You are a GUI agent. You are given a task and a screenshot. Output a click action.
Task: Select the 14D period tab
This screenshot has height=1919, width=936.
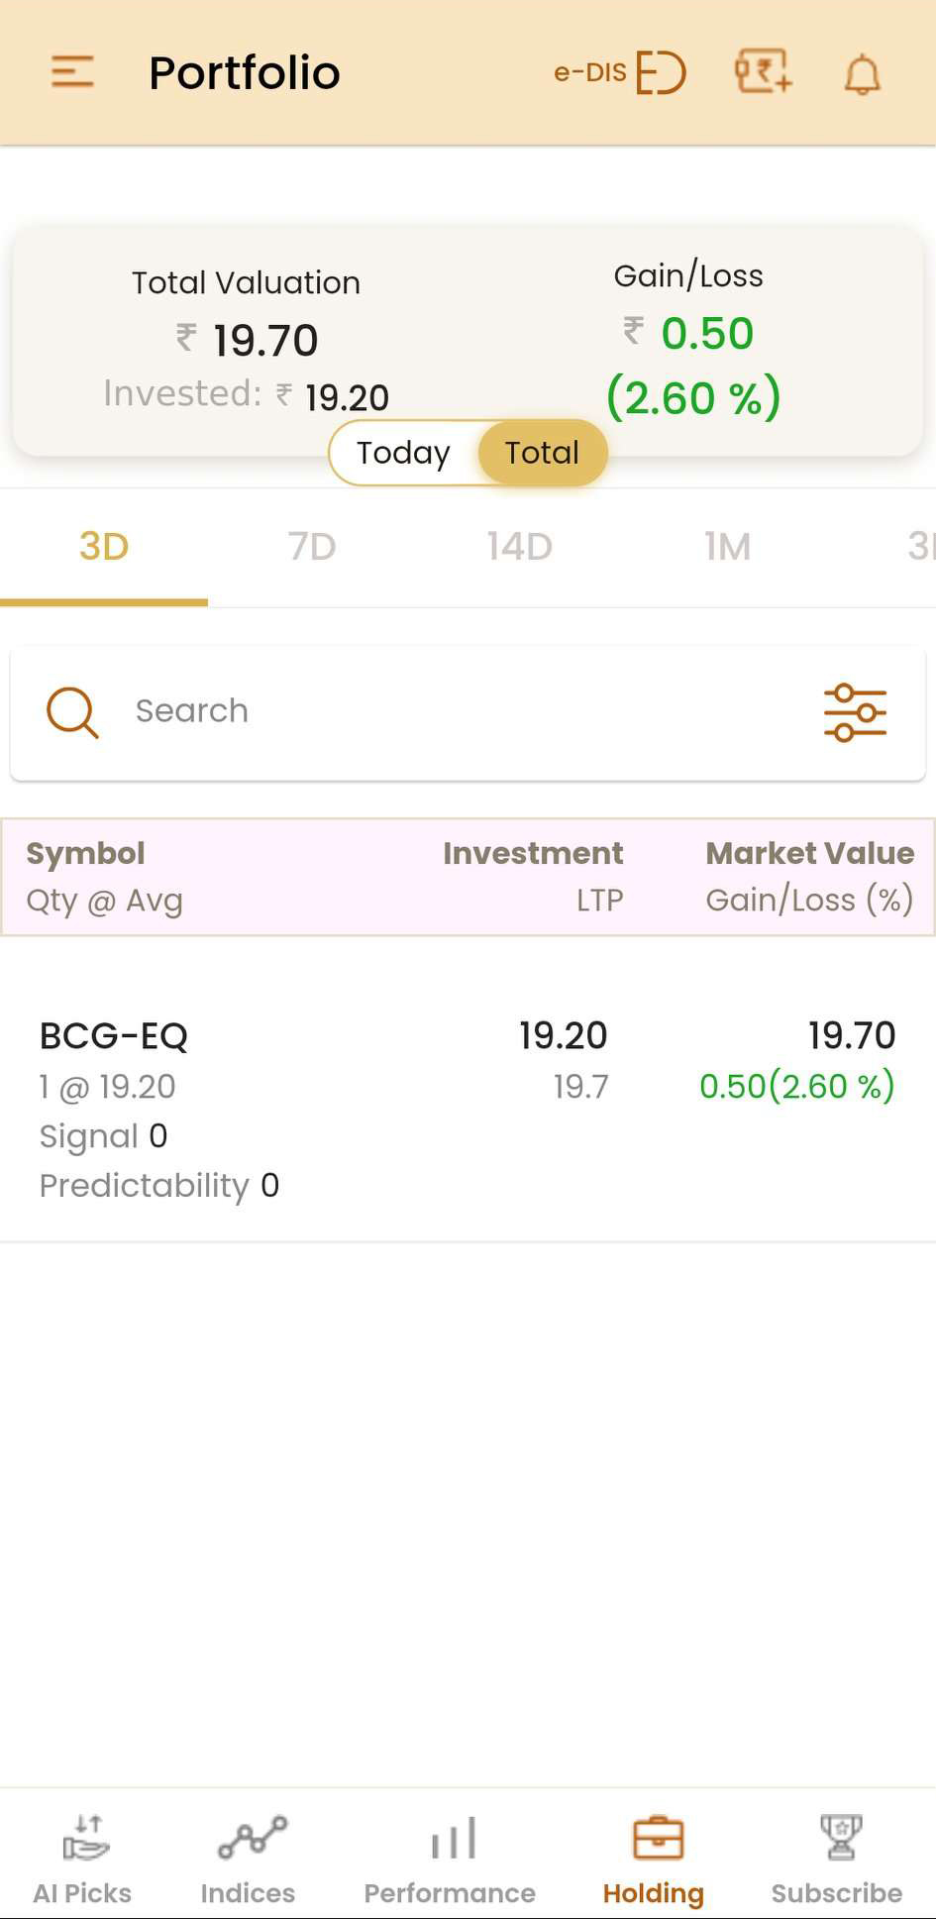pyautogui.click(x=520, y=547)
